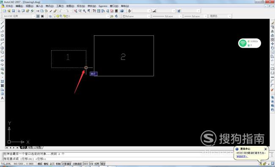The width and height of the screenshot is (275, 167).
Task: Toggle 捕捉 snap mode in status bar
Action: 40,164
